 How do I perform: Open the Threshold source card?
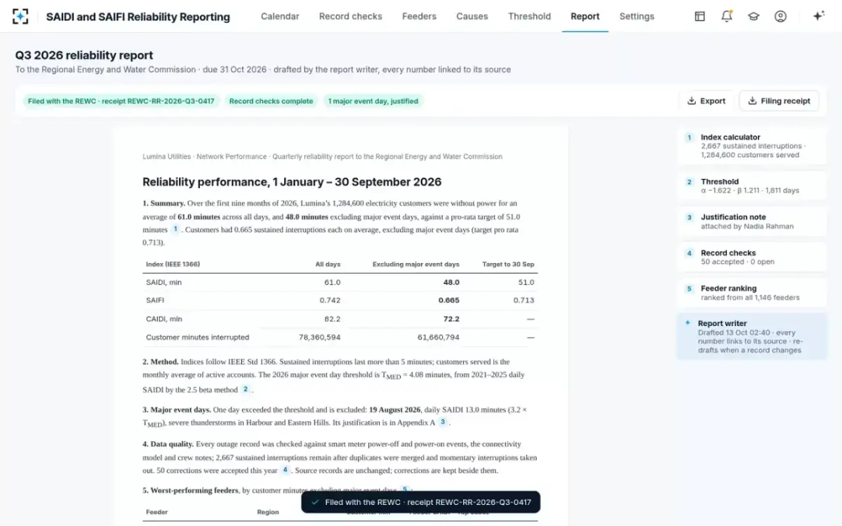click(752, 186)
